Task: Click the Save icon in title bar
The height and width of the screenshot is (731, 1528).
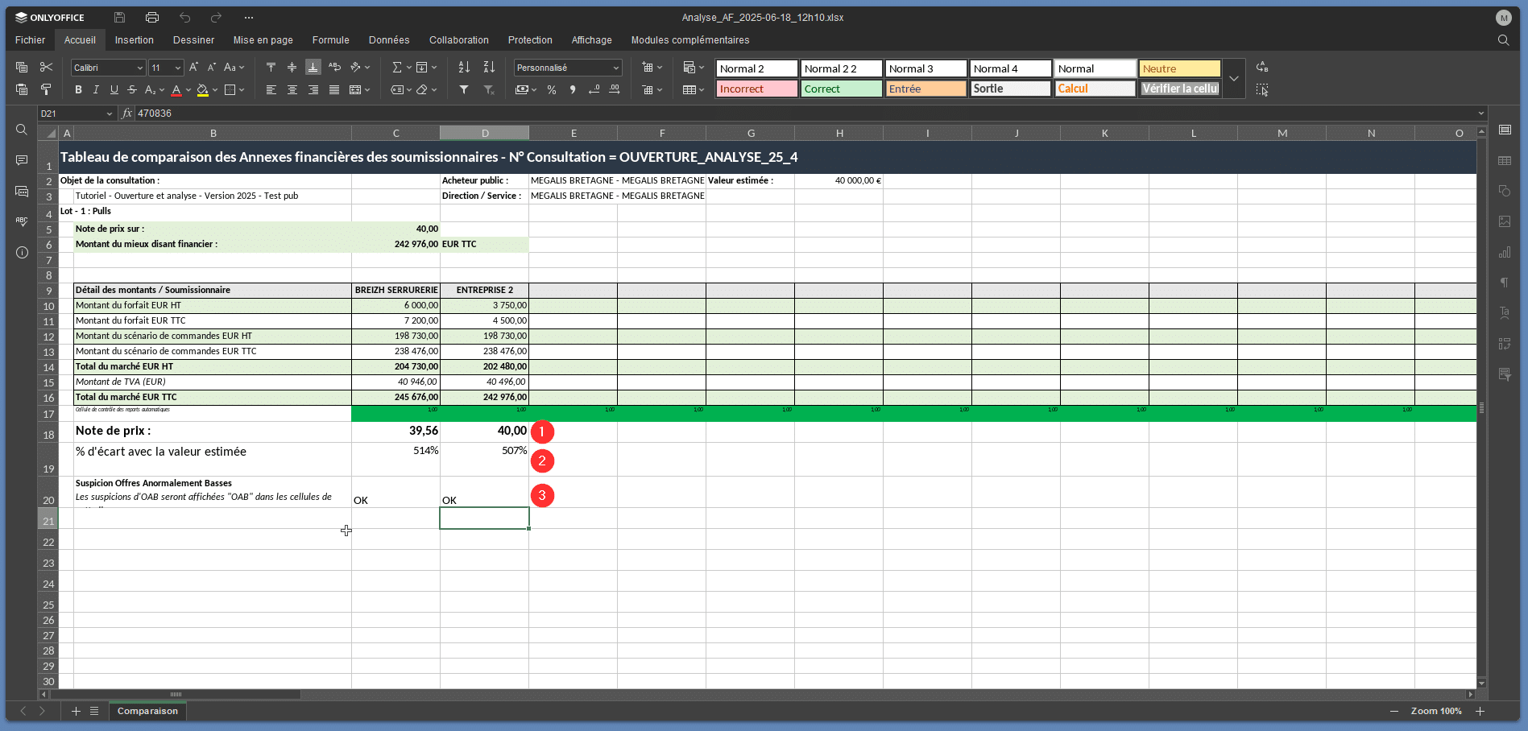Action: pos(119,18)
